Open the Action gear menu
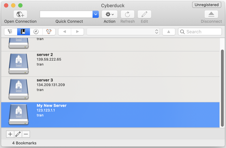The image size is (226, 148). pyautogui.click(x=110, y=14)
